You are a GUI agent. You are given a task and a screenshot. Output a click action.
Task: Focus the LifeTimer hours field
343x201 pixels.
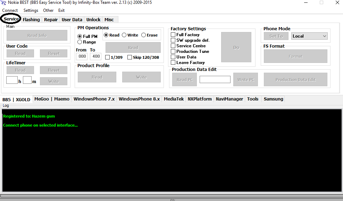click(x=12, y=80)
